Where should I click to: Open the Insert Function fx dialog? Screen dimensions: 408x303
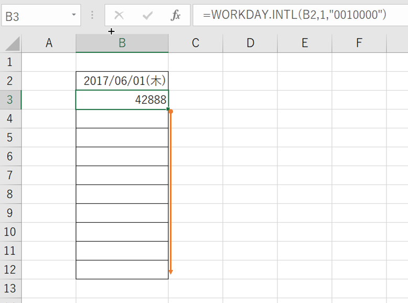tap(176, 15)
